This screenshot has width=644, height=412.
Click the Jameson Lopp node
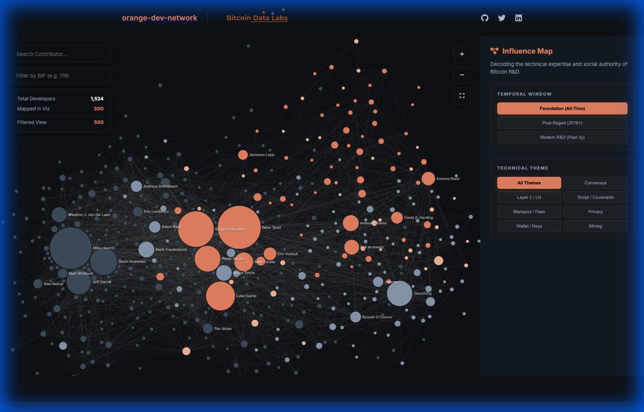(x=243, y=155)
